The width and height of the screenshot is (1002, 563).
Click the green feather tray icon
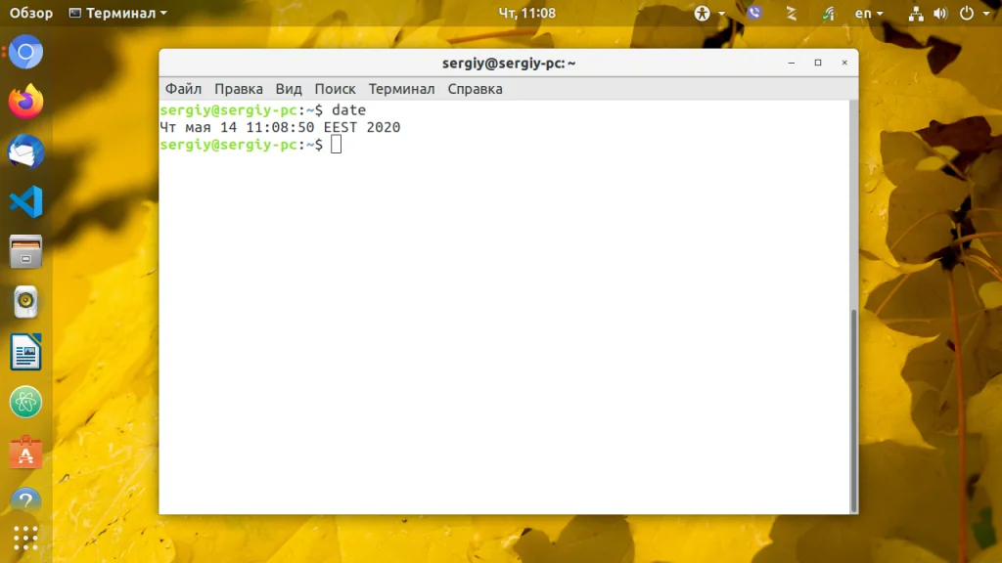point(828,13)
